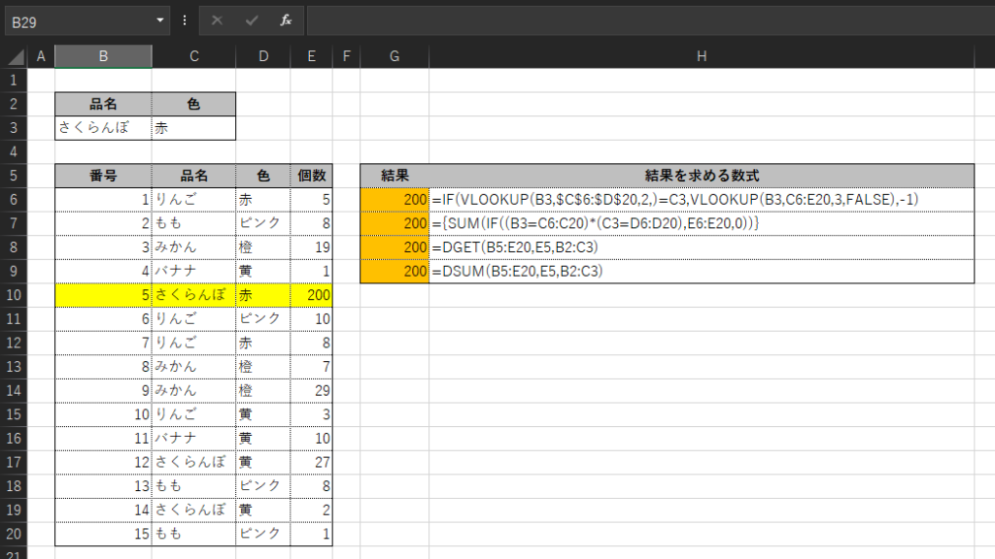This screenshot has height=559, width=995.
Task: Click the column B header
Action: (103, 55)
